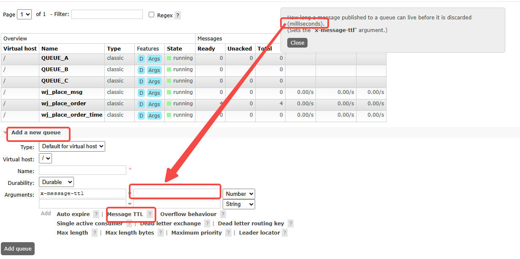
Task: Click the D badge in wj_place_order row
Action: coord(141,104)
